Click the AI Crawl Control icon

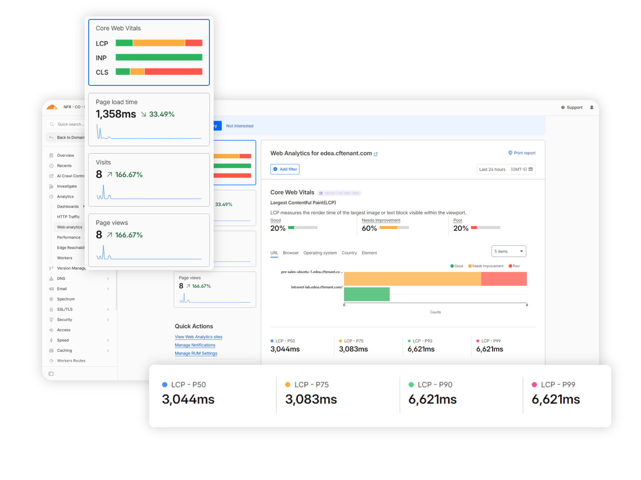[x=51, y=176]
